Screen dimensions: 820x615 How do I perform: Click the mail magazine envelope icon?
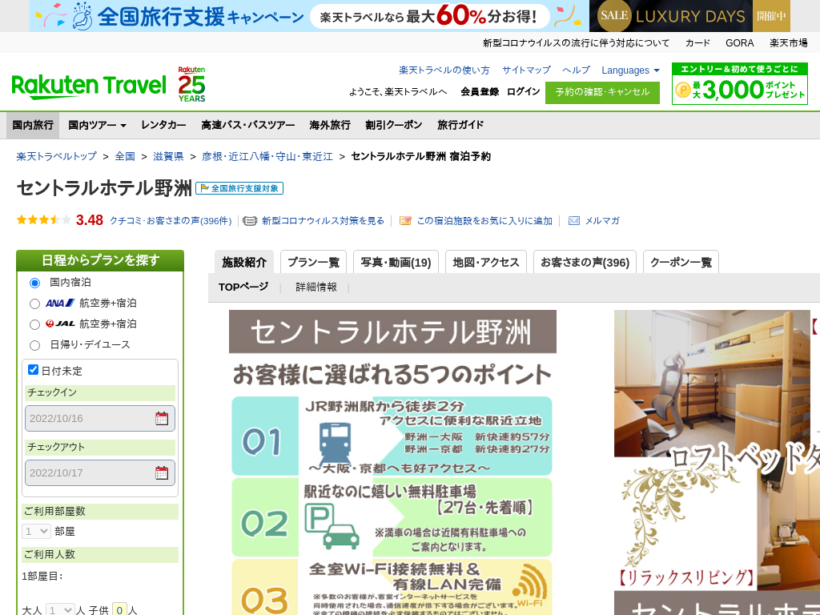click(573, 221)
